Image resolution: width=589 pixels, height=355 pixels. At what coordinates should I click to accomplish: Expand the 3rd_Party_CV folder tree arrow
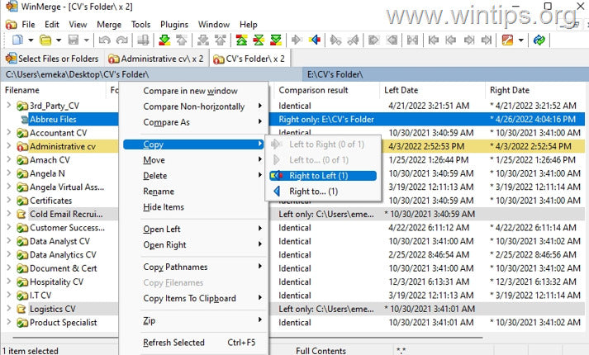(x=9, y=106)
